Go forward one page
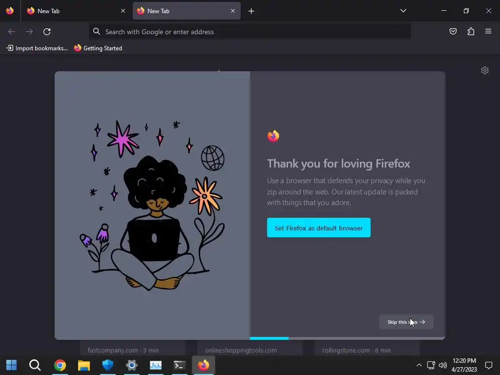Viewport: 500px width, 375px height. (29, 32)
